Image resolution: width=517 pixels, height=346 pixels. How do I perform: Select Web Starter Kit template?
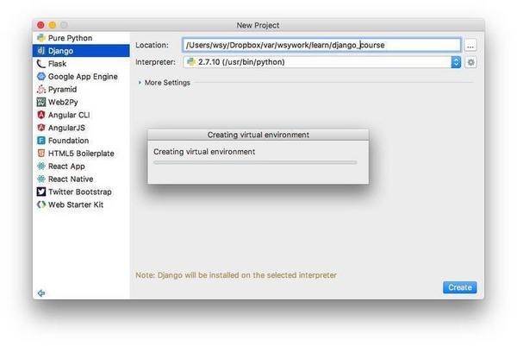pos(81,204)
